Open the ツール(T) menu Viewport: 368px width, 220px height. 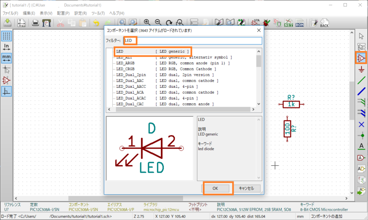click(98, 13)
